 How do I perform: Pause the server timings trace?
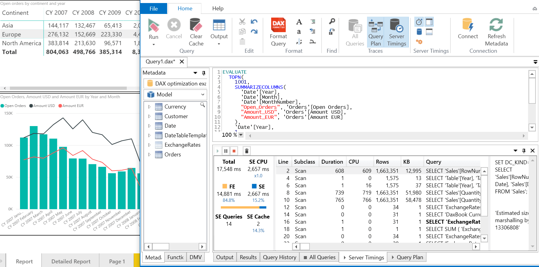[x=226, y=151]
